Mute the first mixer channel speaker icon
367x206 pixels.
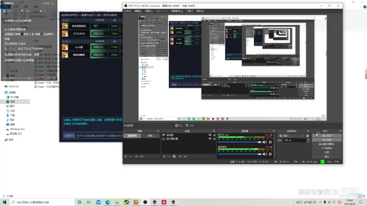click(265, 142)
